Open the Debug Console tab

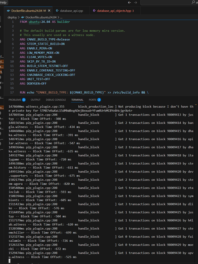click(x=56, y=100)
